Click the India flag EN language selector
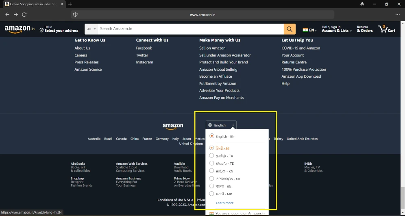This screenshot has height=216, width=405. [310, 30]
